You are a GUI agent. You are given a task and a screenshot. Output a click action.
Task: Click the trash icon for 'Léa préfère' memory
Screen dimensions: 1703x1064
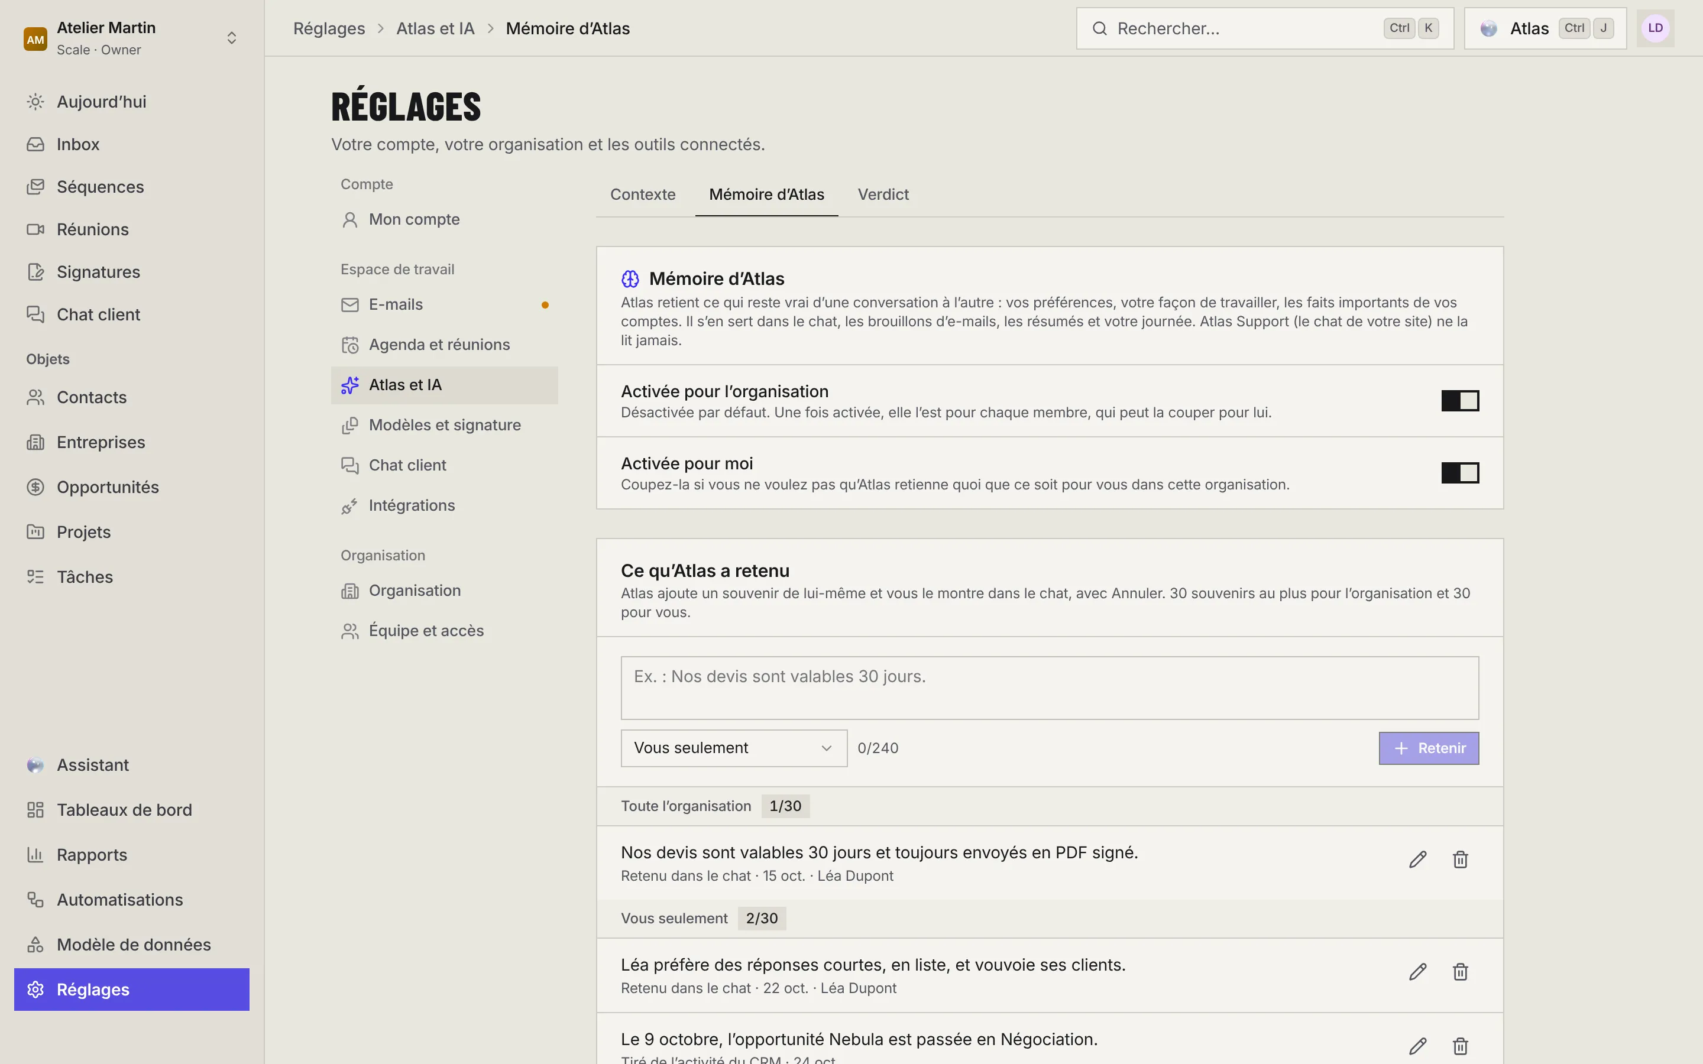coord(1460,972)
